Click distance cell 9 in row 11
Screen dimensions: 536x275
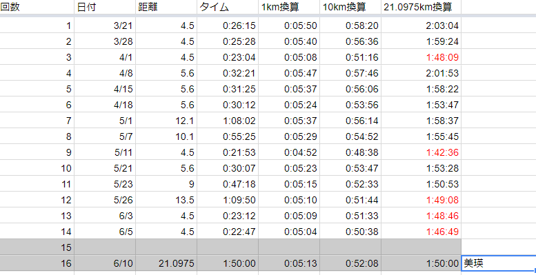tap(166, 184)
